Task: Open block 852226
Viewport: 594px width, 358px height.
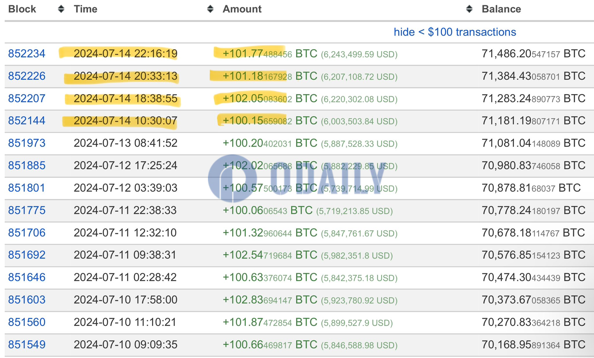Action: coord(27,76)
